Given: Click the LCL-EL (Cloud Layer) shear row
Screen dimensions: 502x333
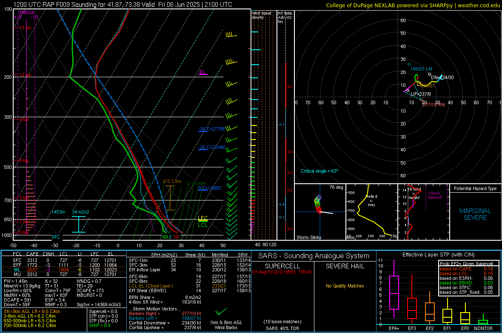Looking at the screenshot, I should click(x=190, y=286).
